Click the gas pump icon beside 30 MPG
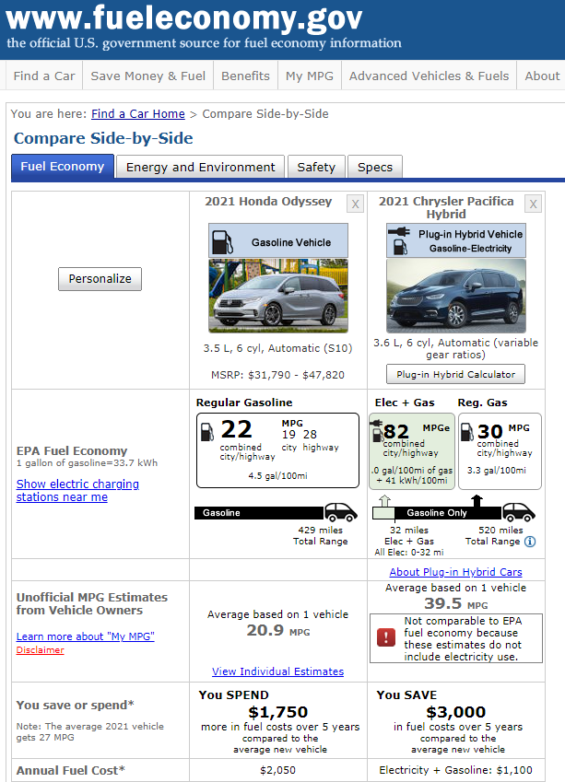The image size is (565, 782). [466, 432]
